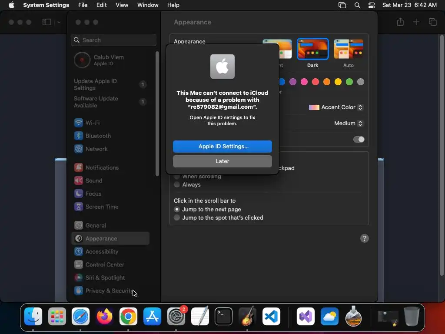The image size is (445, 334).
Task: Launch Terminal from the Dock
Action: coord(224,317)
